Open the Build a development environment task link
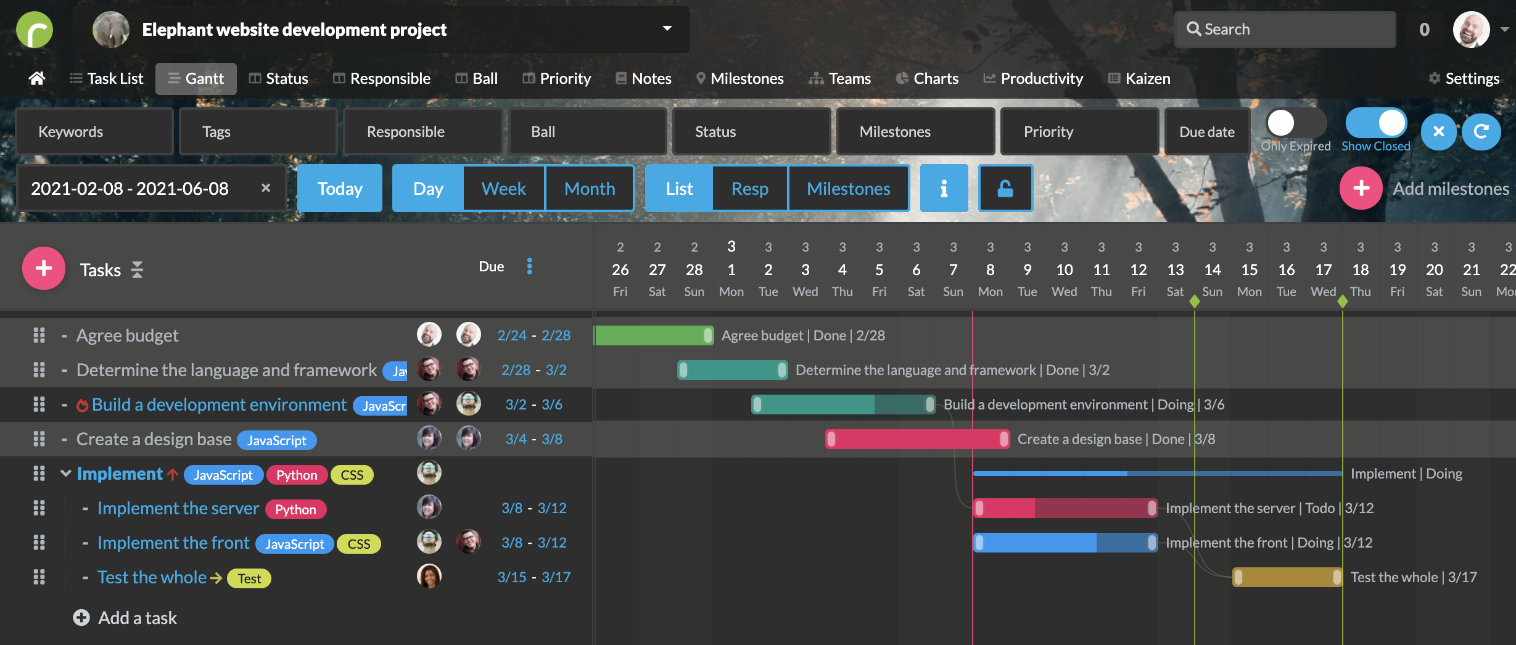Viewport: 1516px width, 645px height. (219, 405)
